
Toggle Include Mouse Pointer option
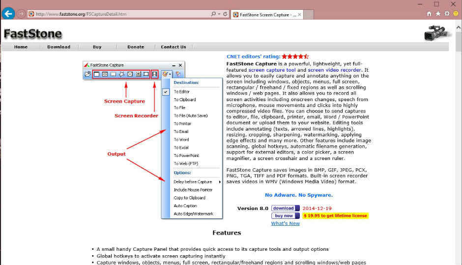[192, 190]
